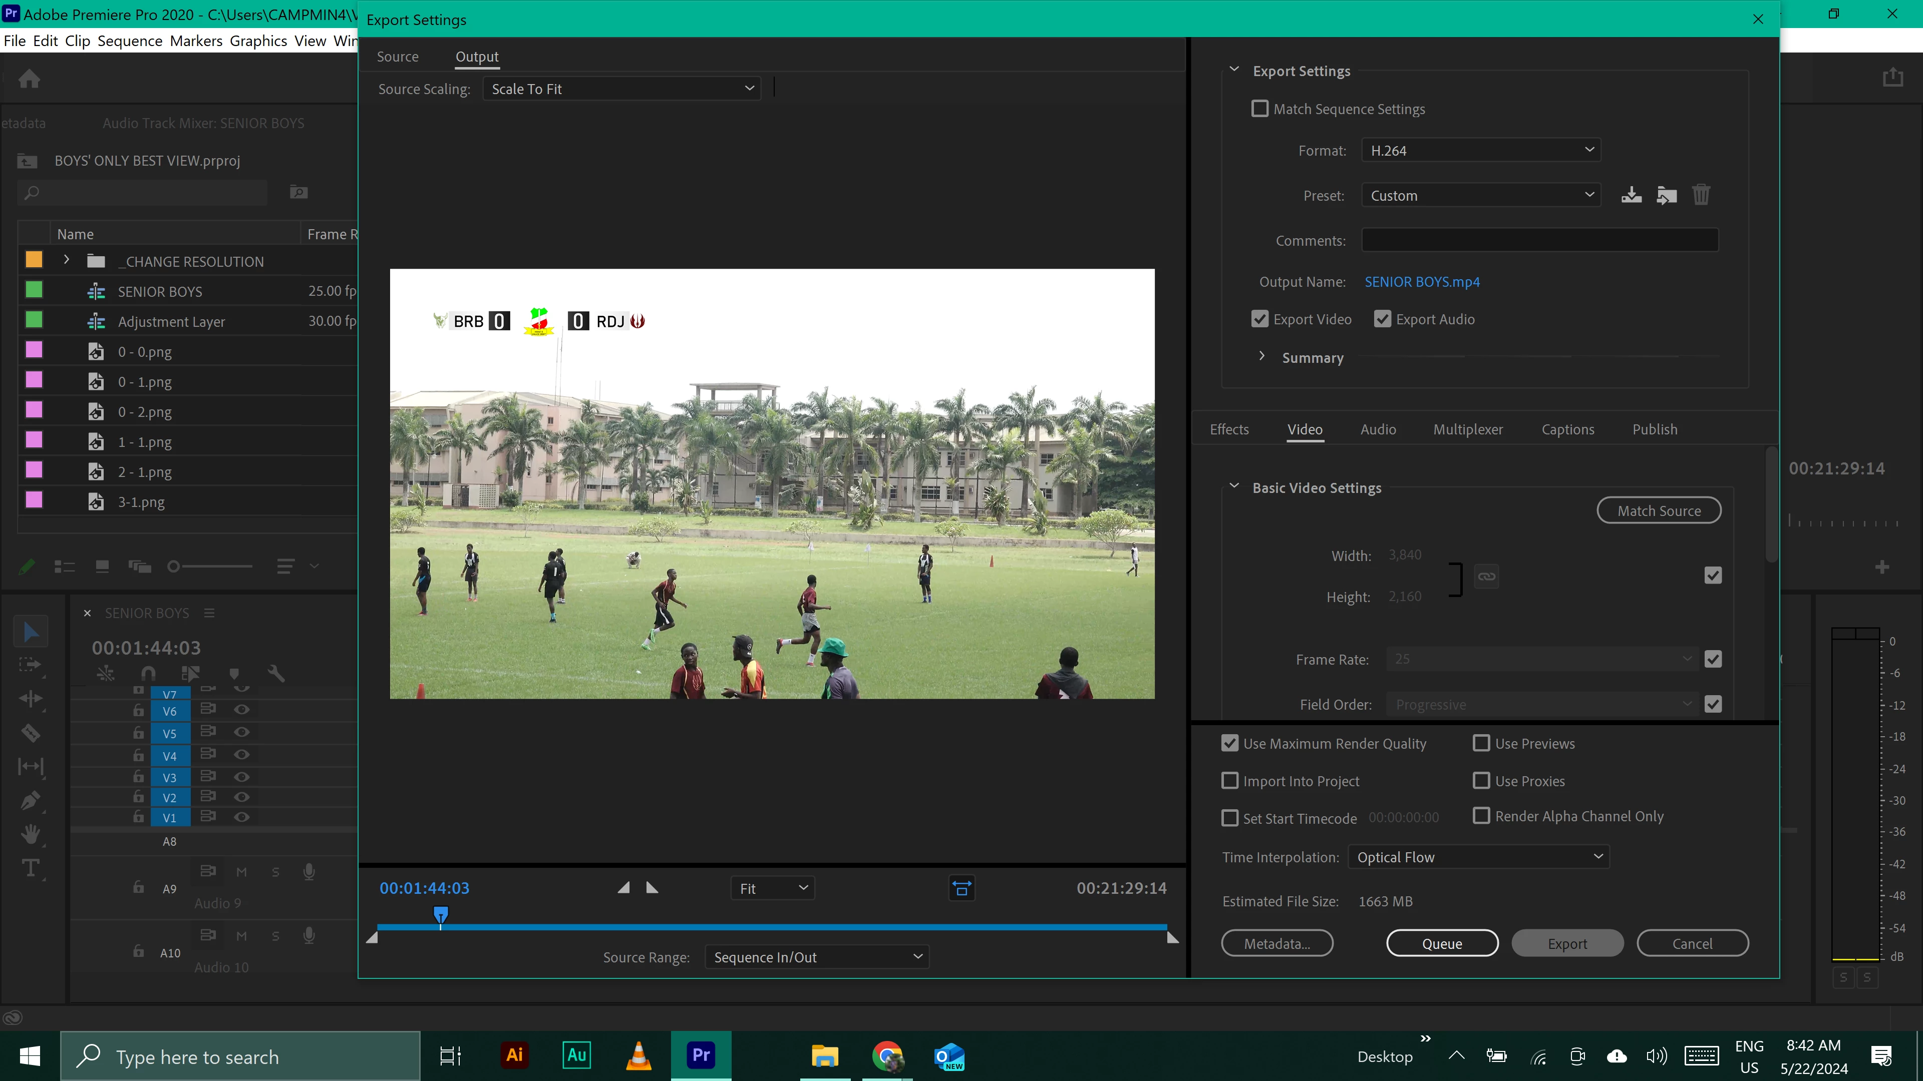Disable the Export Audio checkbox
The image size is (1923, 1081).
pos(1383,319)
